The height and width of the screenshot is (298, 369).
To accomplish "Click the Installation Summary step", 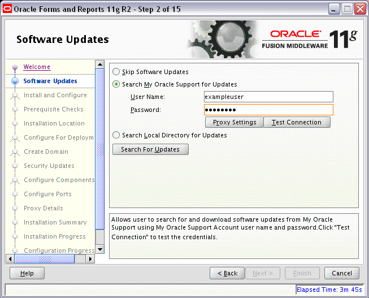I will point(55,222).
